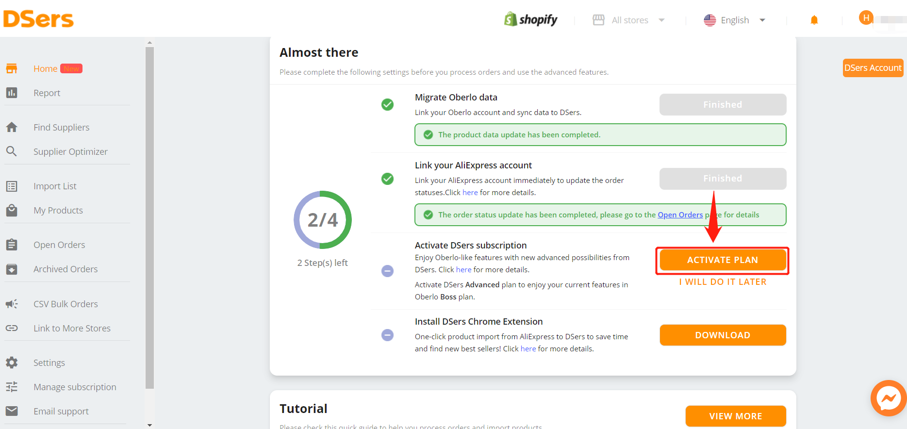The image size is (907, 429).
Task: Click Finished button for Link AliExpress account
Action: [x=723, y=179]
